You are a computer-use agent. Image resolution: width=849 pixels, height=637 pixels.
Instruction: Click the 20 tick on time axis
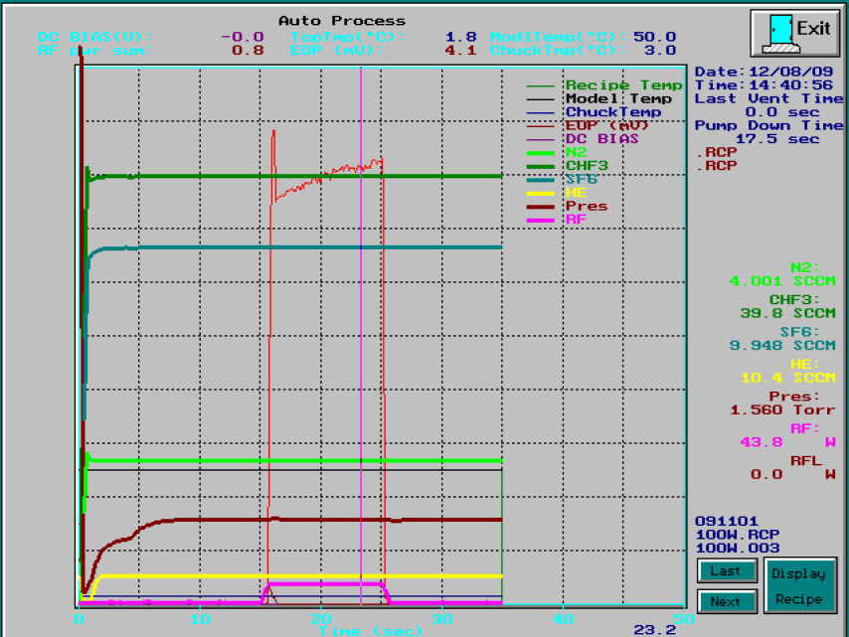coord(321,618)
